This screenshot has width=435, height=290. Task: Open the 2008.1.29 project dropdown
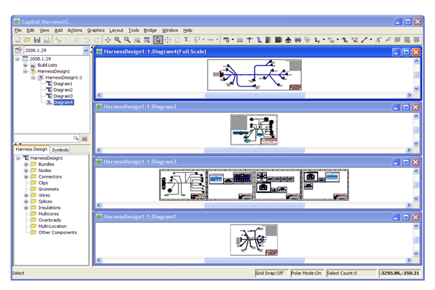click(x=86, y=51)
